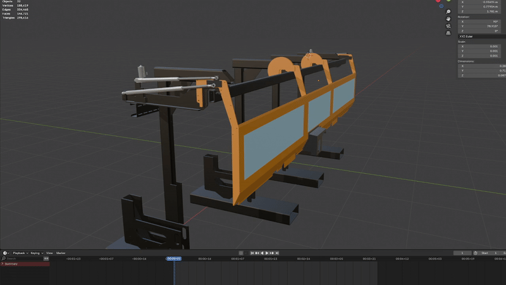This screenshot has width=506, height=285.
Task: Click the Dimensions Z field
Action: [482, 75]
